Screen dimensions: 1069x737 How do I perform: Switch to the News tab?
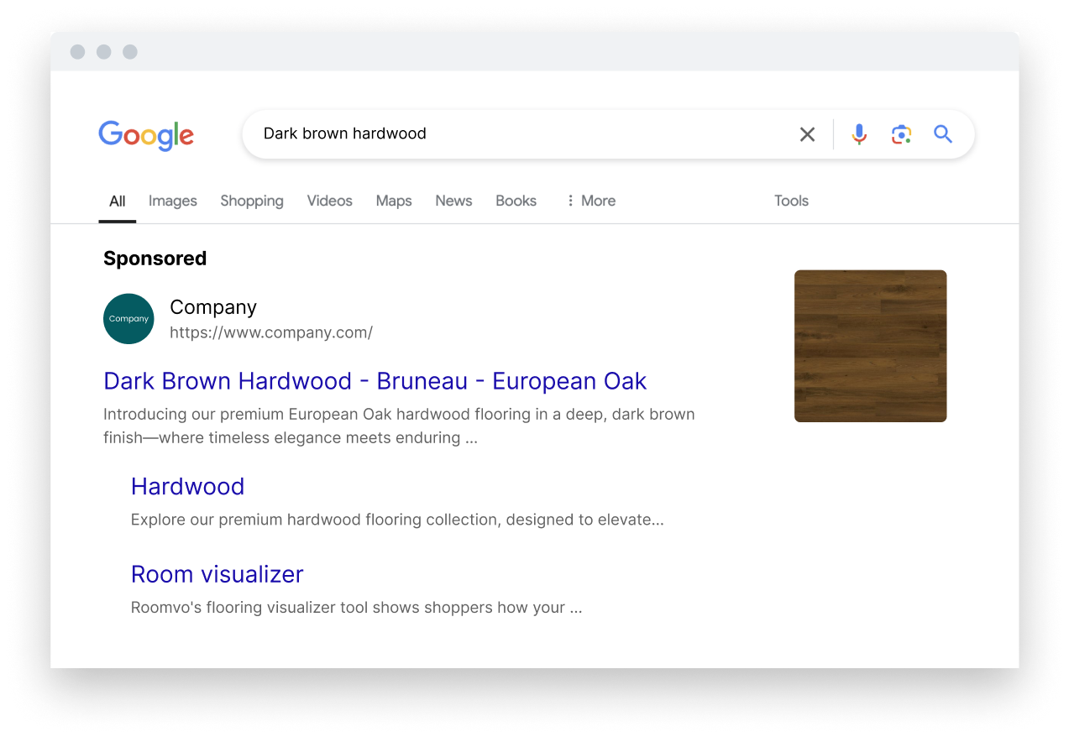(x=453, y=201)
